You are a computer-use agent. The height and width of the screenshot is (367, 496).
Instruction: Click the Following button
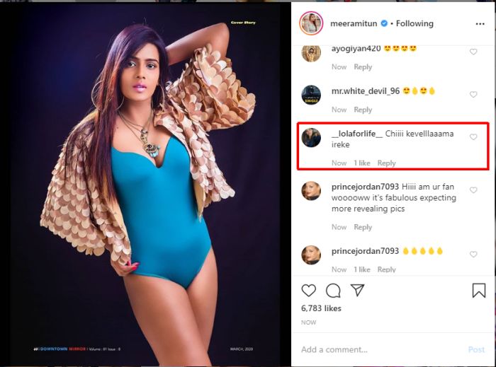pos(415,23)
